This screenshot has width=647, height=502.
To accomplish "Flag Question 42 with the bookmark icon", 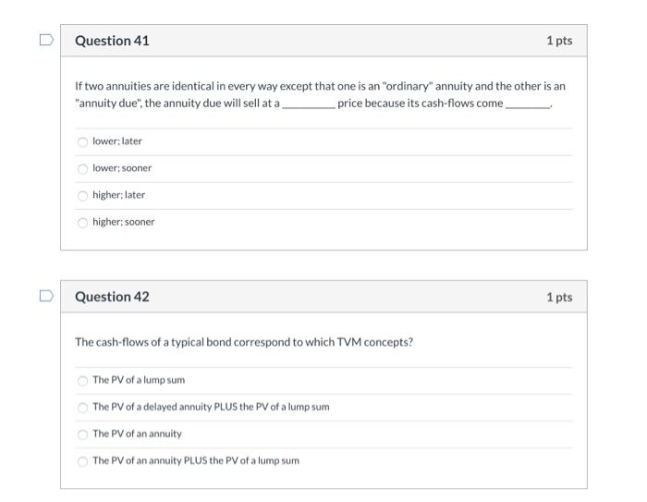I will (x=45, y=297).
